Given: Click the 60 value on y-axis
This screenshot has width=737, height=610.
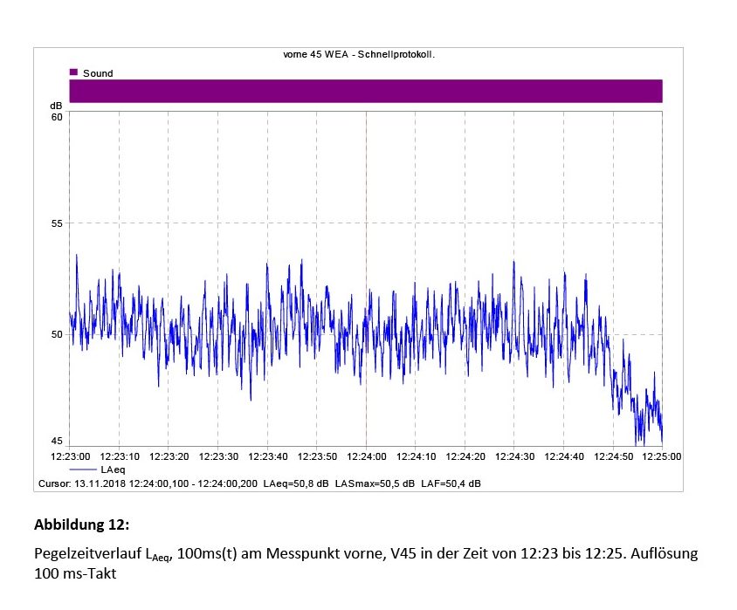Looking at the screenshot, I should pos(57,117).
